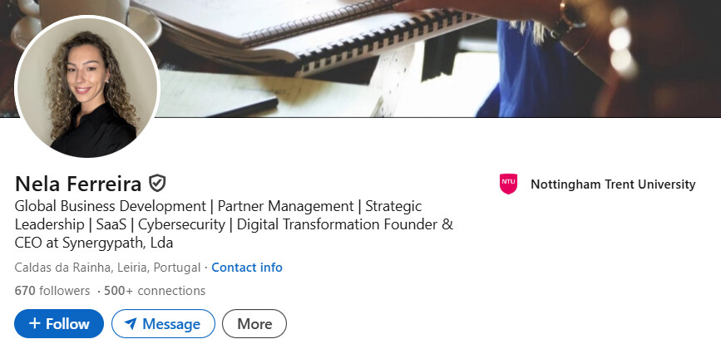The height and width of the screenshot is (349, 721).
Task: Open the Contact info link
Action: (247, 268)
